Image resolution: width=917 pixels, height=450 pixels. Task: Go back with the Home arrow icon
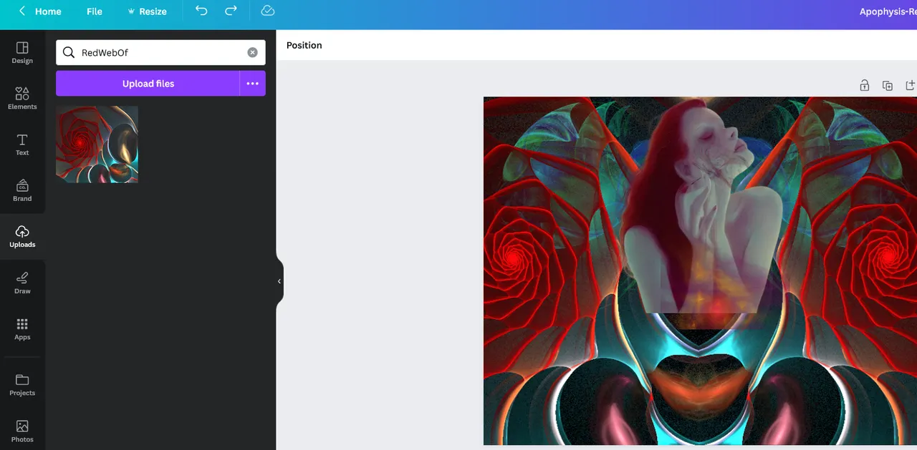(22, 11)
